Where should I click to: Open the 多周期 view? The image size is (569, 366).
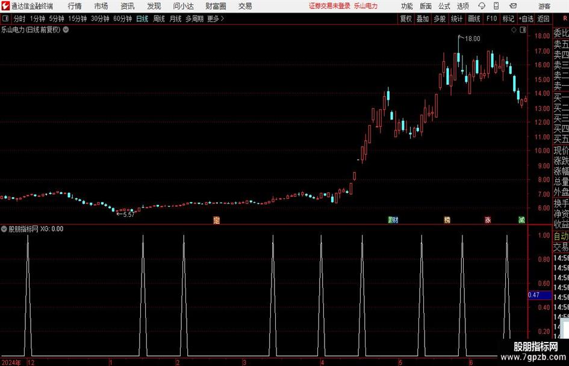click(x=194, y=19)
